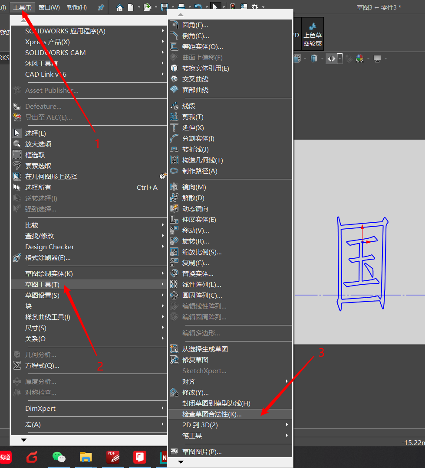
Task: Select the Chamfer (倒角) tool
Action: [x=230, y=36]
